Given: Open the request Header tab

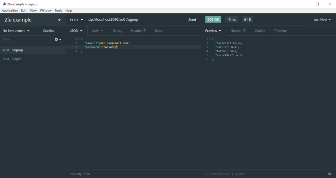Looking at the screenshot, I should coord(136,31).
